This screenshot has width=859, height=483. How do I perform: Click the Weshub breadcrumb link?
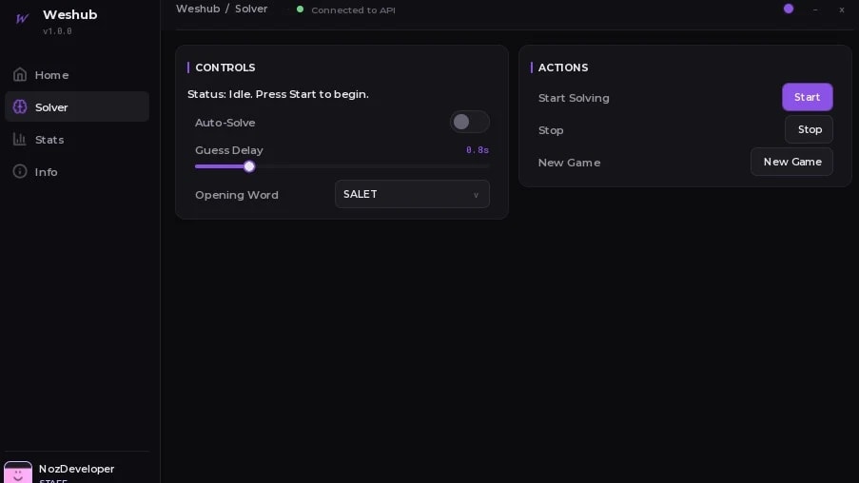pyautogui.click(x=198, y=9)
